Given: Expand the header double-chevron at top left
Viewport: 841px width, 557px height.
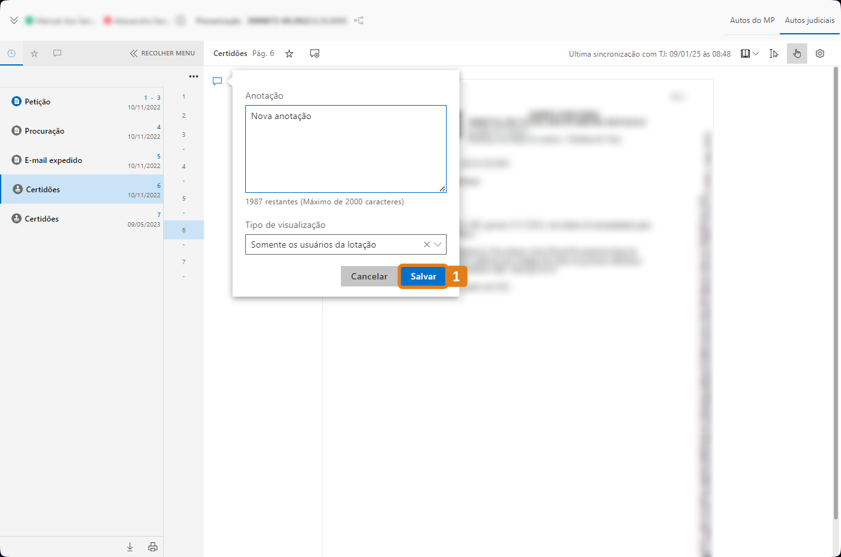Looking at the screenshot, I should [14, 20].
